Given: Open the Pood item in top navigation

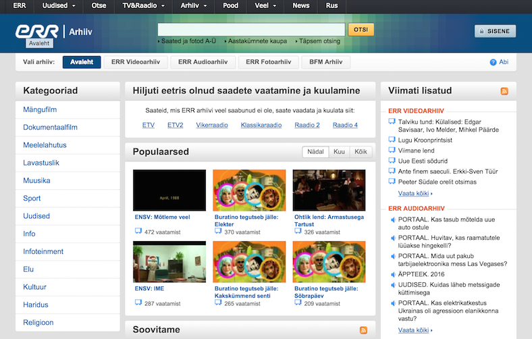Looking at the screenshot, I should [230, 6].
